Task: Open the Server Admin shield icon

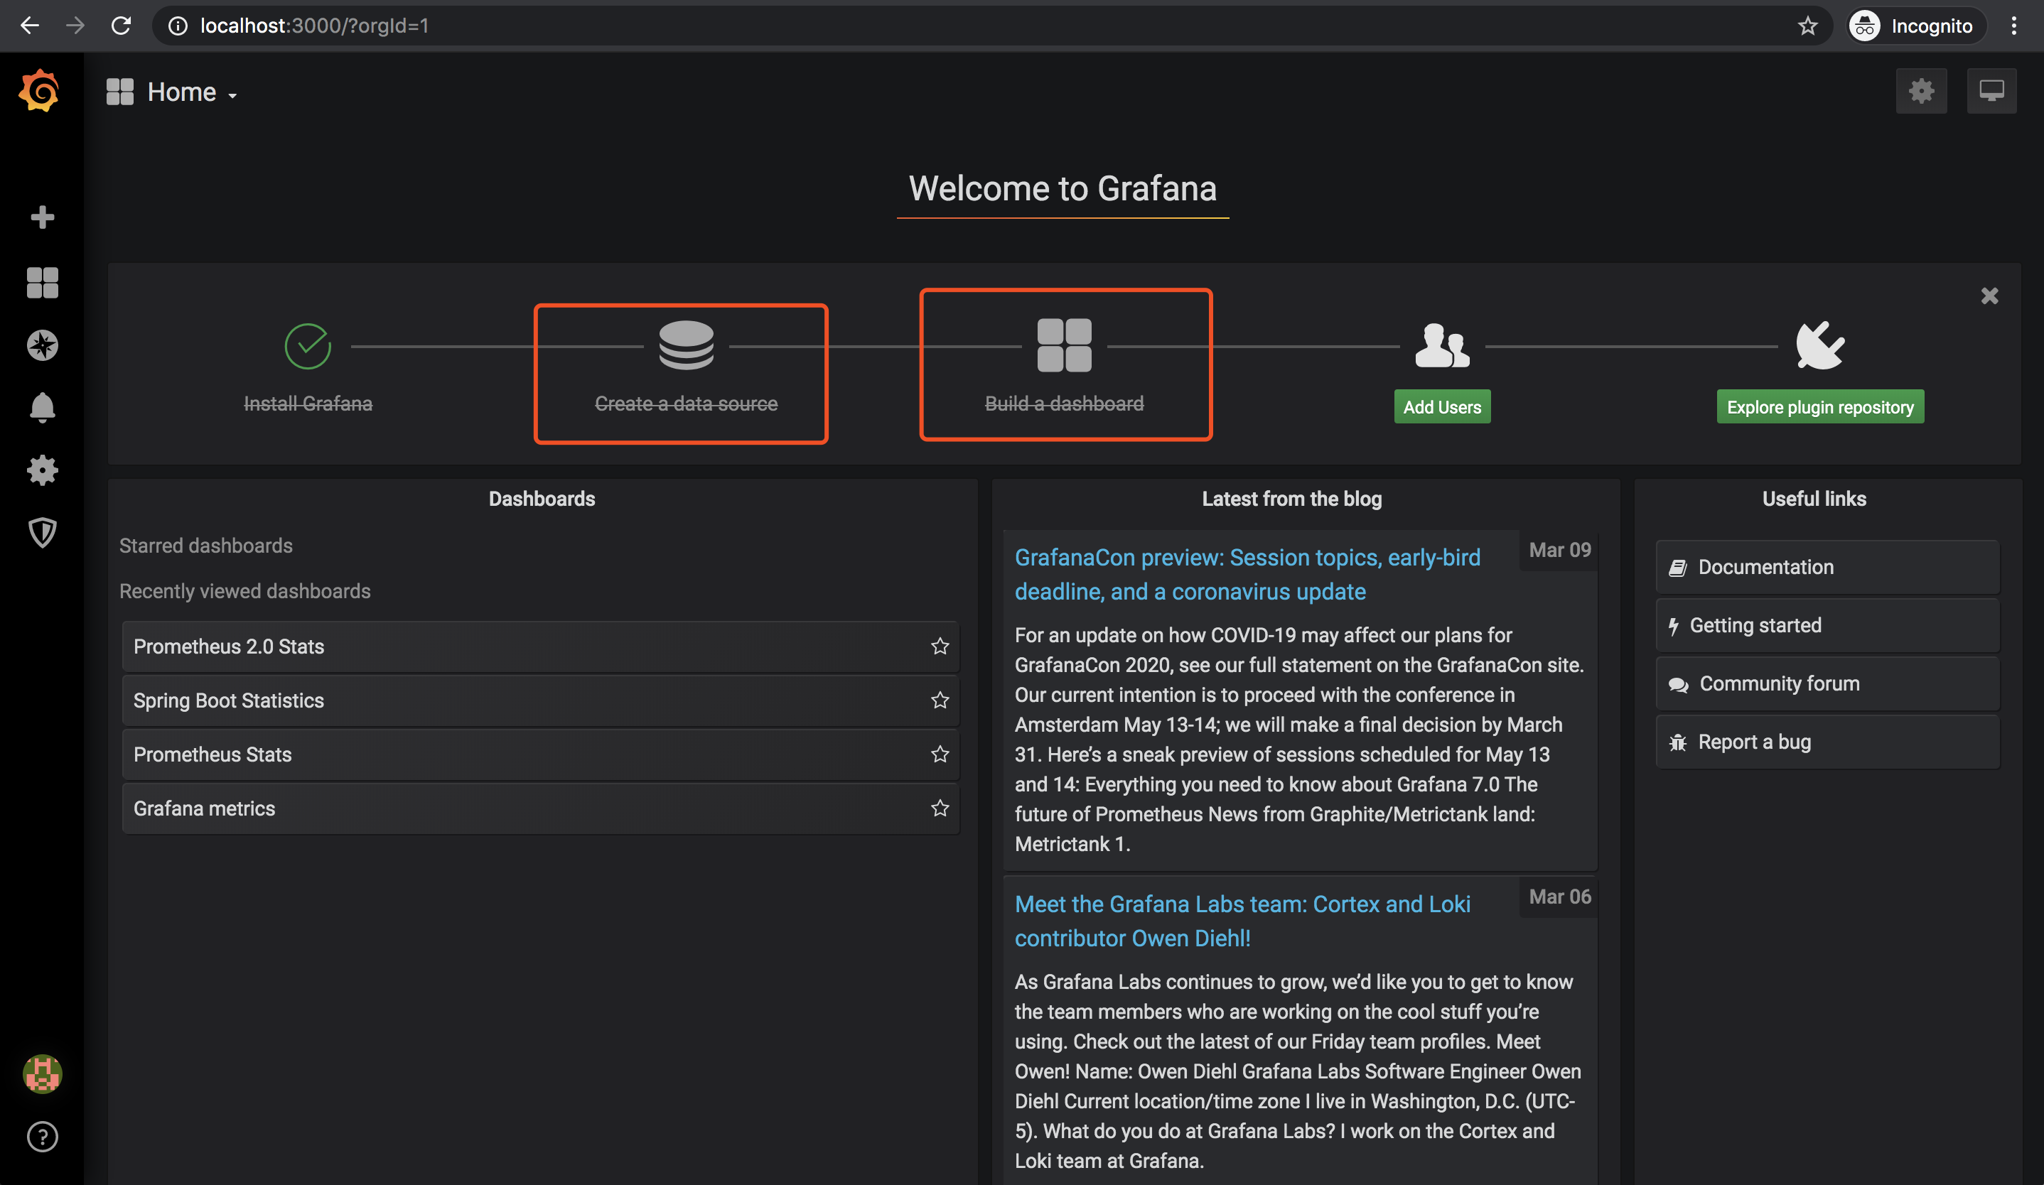Action: 42,533
